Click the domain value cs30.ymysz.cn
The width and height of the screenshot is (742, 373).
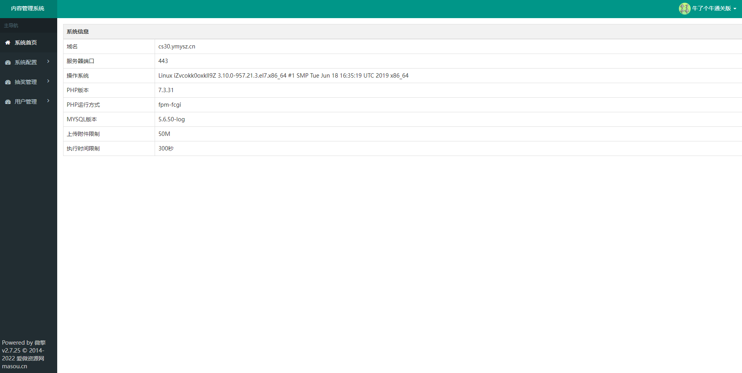[177, 46]
